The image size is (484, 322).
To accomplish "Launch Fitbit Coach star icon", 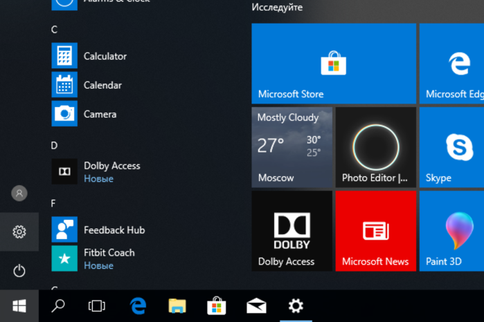I will pos(64,258).
